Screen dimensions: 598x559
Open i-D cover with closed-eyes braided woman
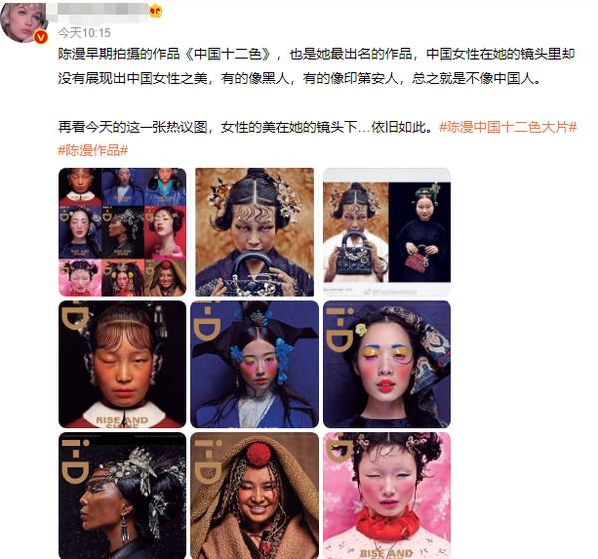click(123, 365)
